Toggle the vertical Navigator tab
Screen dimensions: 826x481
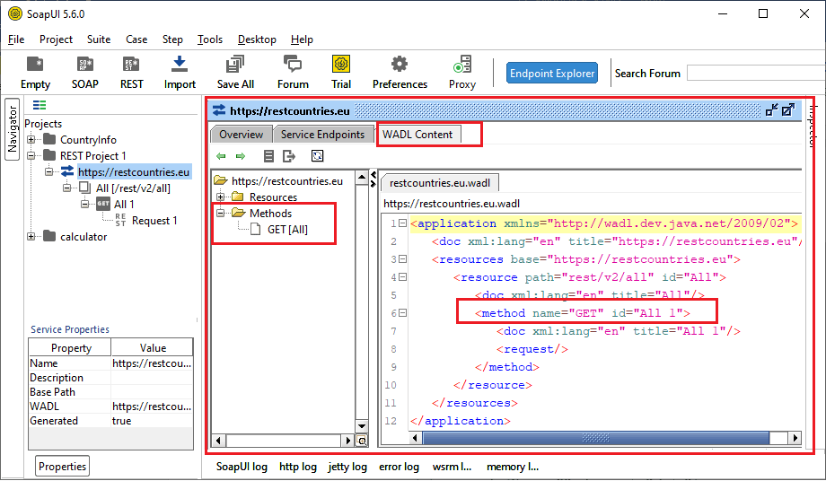(12, 128)
